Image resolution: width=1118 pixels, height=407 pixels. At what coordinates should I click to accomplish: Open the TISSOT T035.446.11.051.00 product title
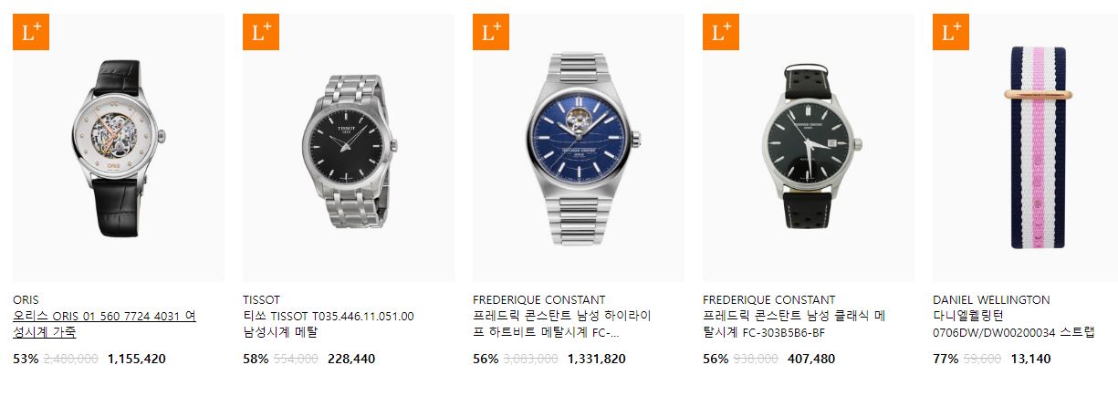[329, 324]
